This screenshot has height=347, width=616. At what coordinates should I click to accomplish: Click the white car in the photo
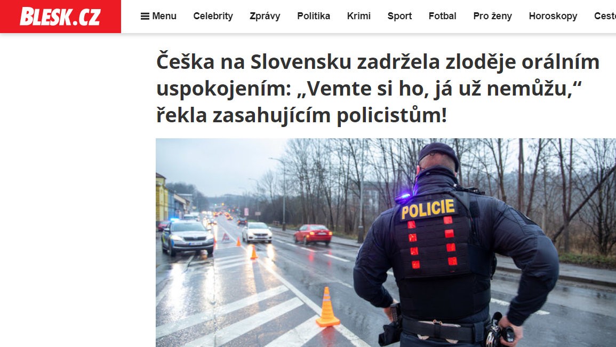257,232
